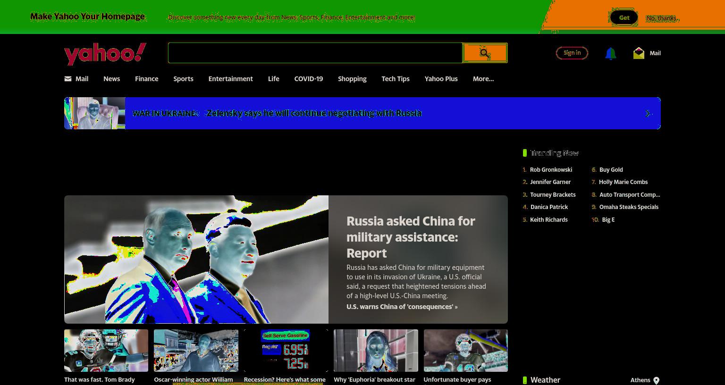Image resolution: width=725 pixels, height=385 pixels.
Task: Click the search magnifier button
Action: [x=485, y=53]
